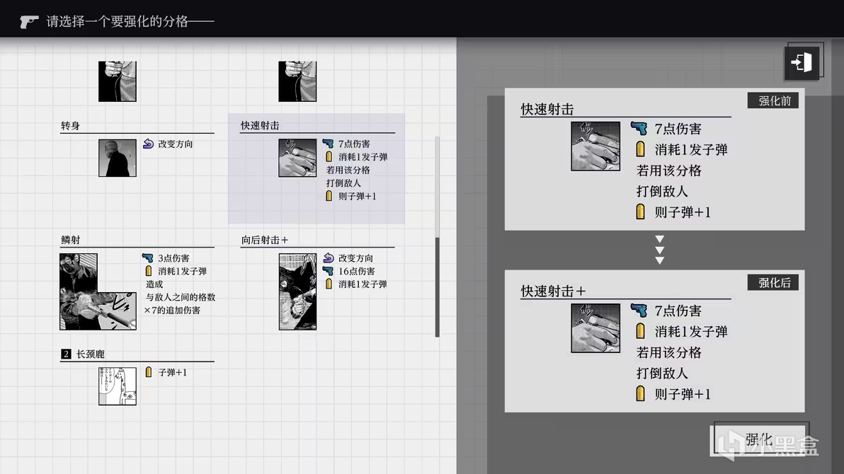844x474 pixels.
Task: Click the exit door icon
Action: pos(802,62)
